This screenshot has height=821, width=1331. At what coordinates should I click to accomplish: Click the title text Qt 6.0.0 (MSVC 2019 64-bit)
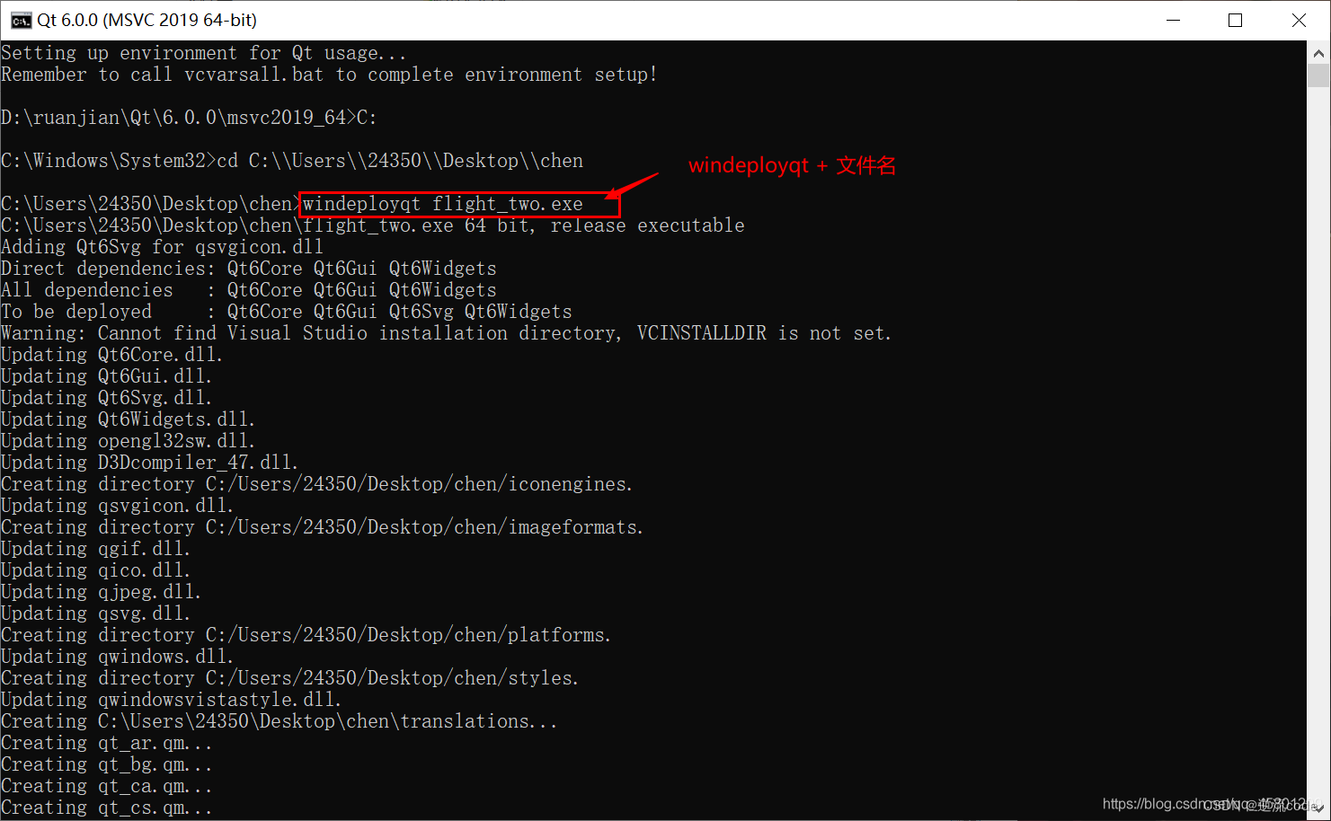(x=146, y=20)
